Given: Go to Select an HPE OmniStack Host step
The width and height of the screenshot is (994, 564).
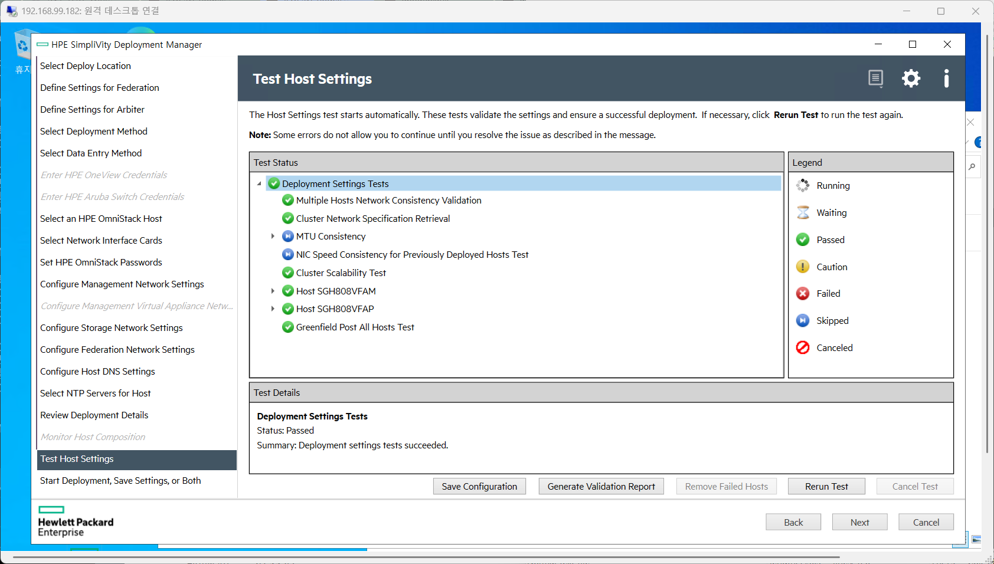Looking at the screenshot, I should coord(101,219).
